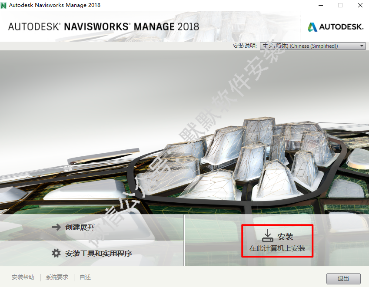Click the arrow icon next to 创建展开
The image size is (369, 287).
56,227
